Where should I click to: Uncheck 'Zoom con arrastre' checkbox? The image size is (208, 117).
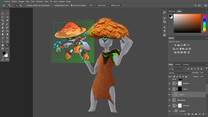(x=72, y=5)
